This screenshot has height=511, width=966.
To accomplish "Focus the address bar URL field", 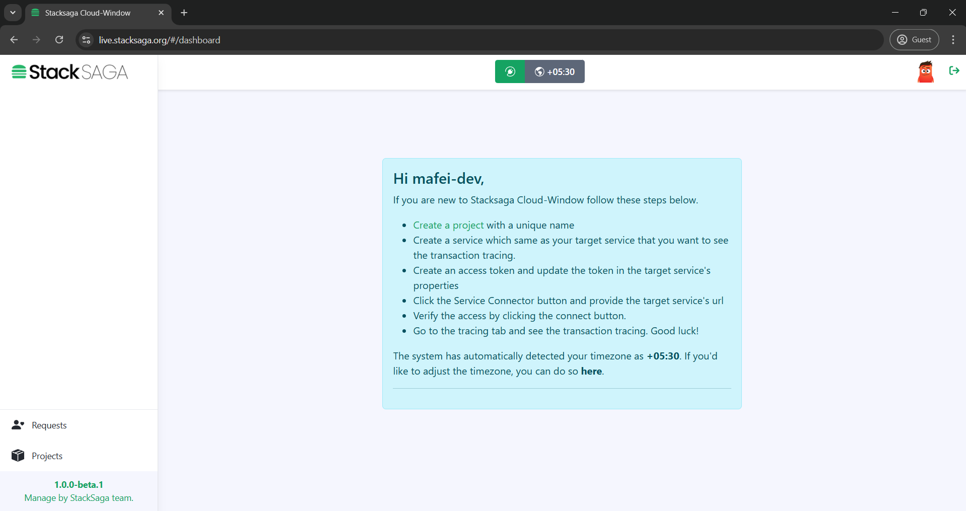I will tap(479, 40).
